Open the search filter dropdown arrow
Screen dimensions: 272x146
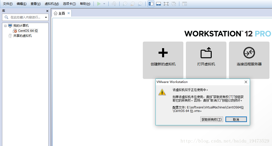click(x=46, y=17)
